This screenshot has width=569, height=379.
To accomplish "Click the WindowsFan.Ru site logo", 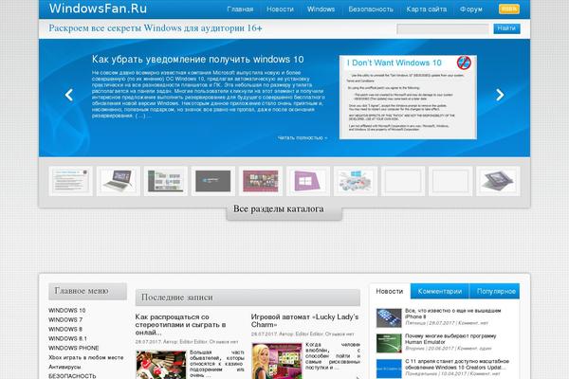I will point(98,9).
